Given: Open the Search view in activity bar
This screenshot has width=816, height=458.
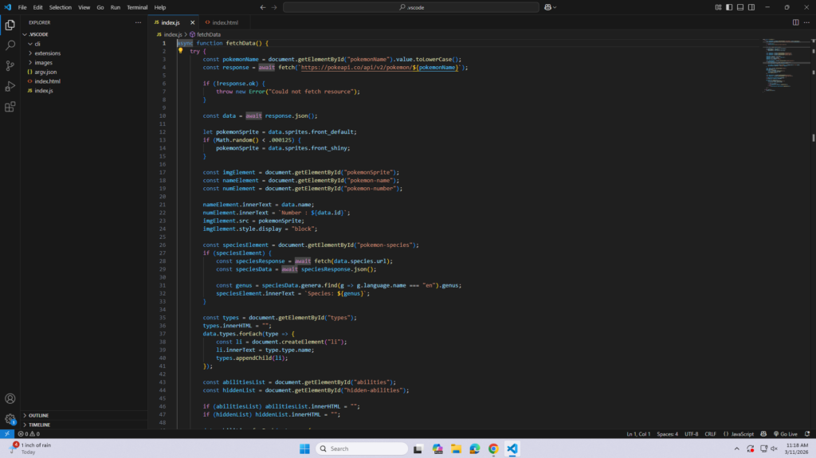Looking at the screenshot, I should [10, 45].
